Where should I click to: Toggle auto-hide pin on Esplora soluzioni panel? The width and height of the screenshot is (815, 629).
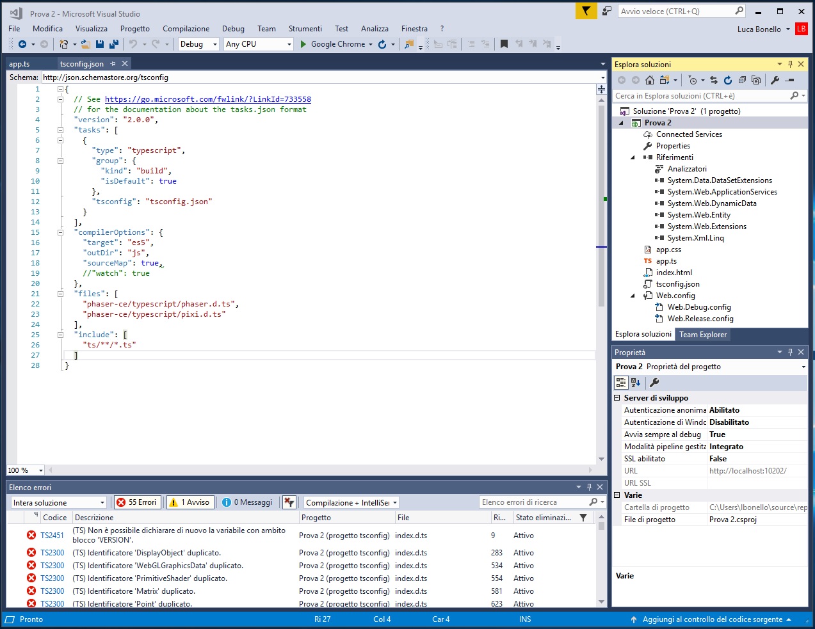click(x=790, y=64)
